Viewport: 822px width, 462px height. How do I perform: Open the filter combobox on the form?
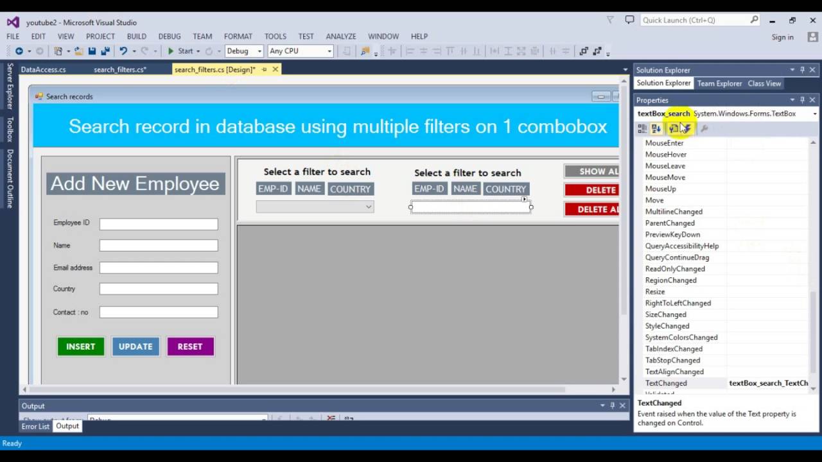coord(315,207)
